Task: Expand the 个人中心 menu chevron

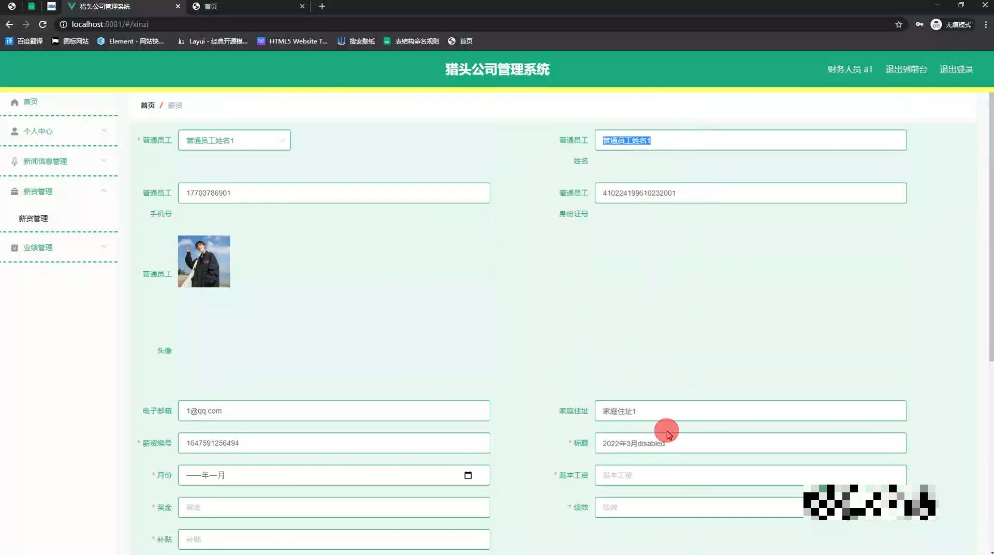Action: [104, 130]
